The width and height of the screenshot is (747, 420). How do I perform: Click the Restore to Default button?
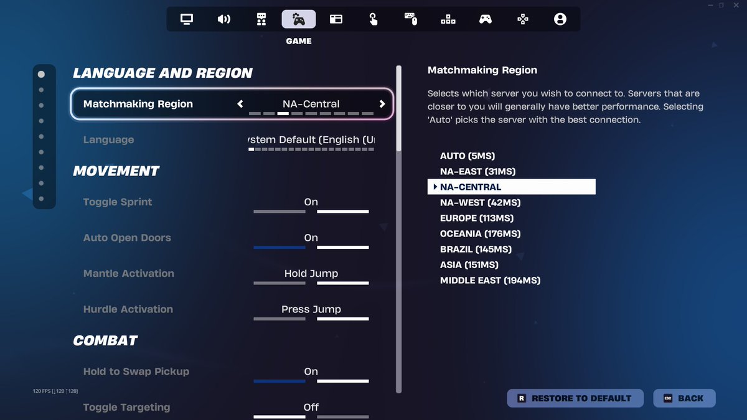576,398
